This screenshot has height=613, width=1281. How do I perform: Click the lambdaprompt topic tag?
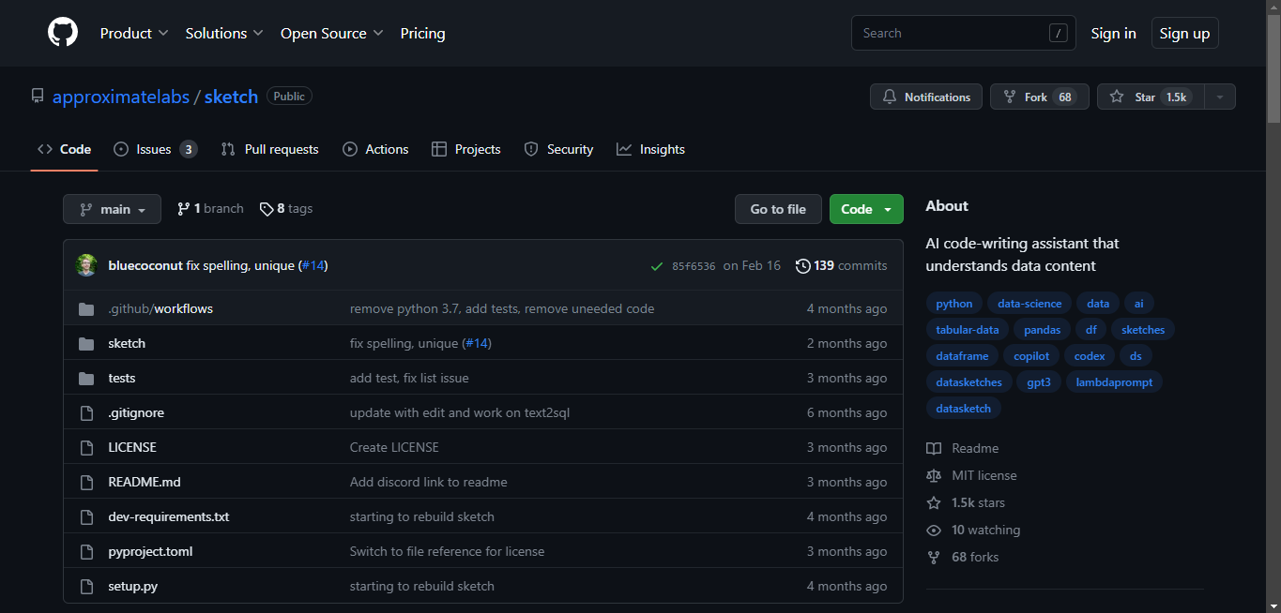(1114, 381)
